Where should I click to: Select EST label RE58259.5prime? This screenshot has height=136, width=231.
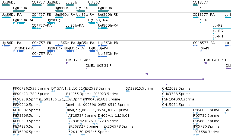pos(27,99)
